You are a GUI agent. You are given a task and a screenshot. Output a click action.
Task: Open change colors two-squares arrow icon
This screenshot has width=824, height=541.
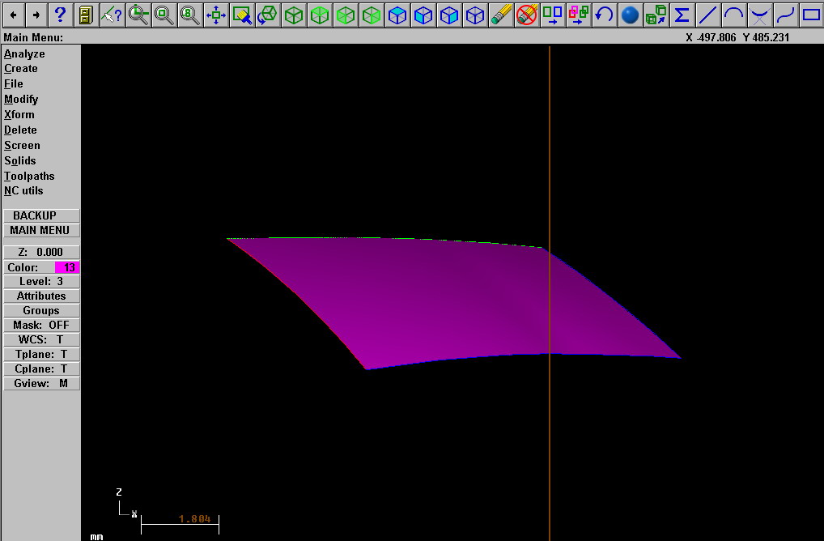[553, 15]
